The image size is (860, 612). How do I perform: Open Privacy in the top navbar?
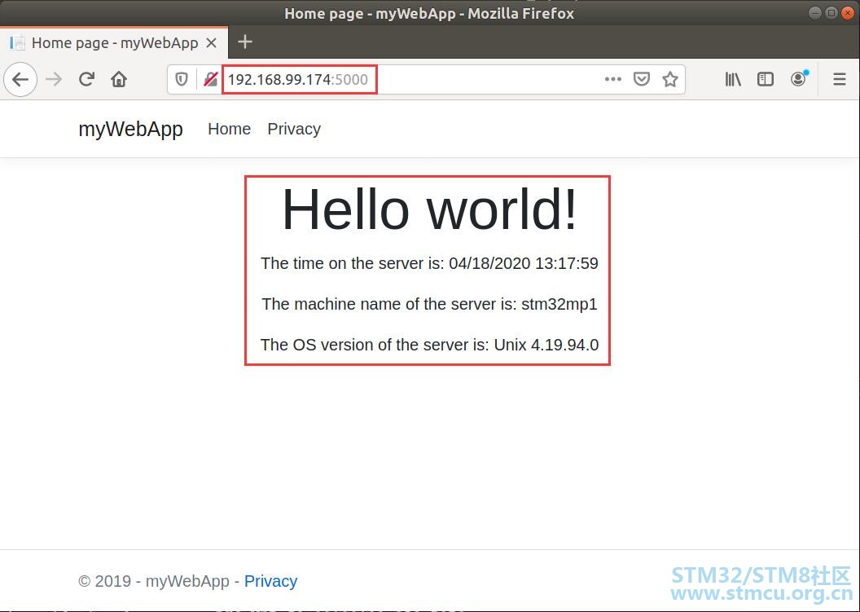pos(294,129)
